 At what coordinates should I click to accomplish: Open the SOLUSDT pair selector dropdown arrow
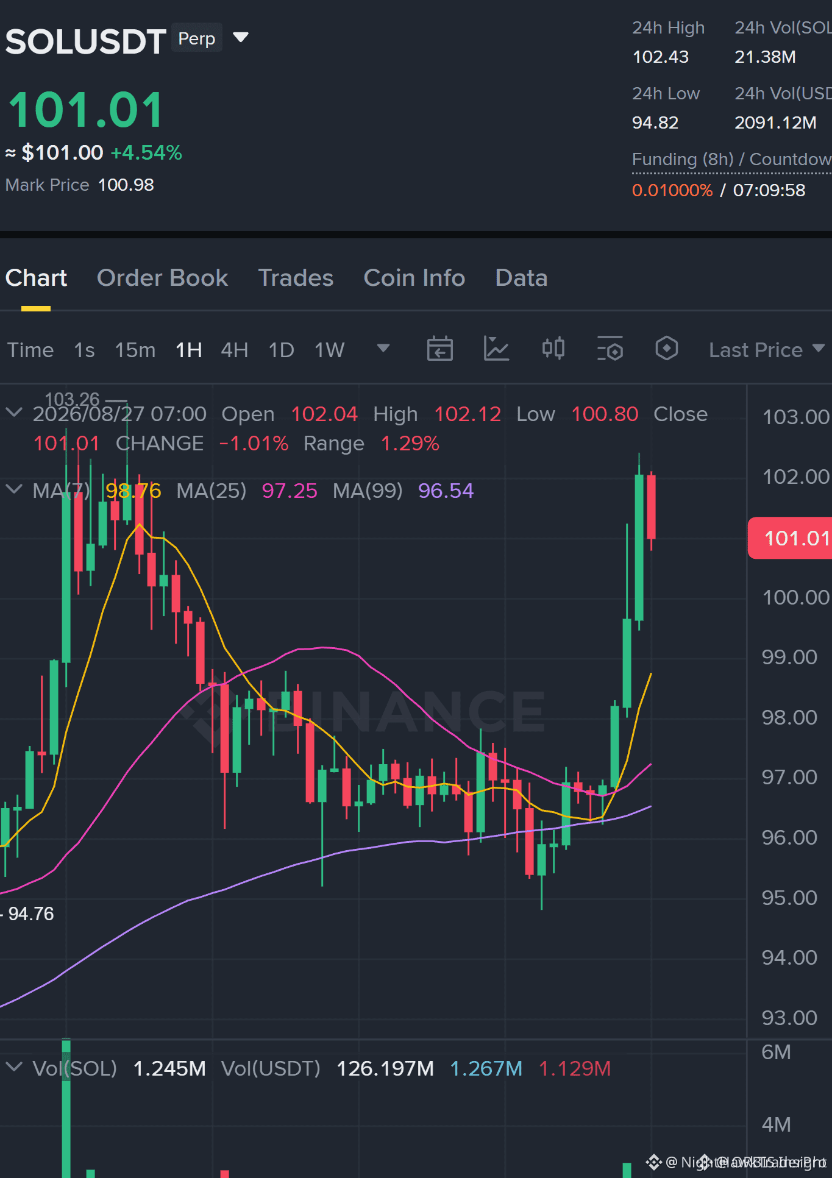241,38
